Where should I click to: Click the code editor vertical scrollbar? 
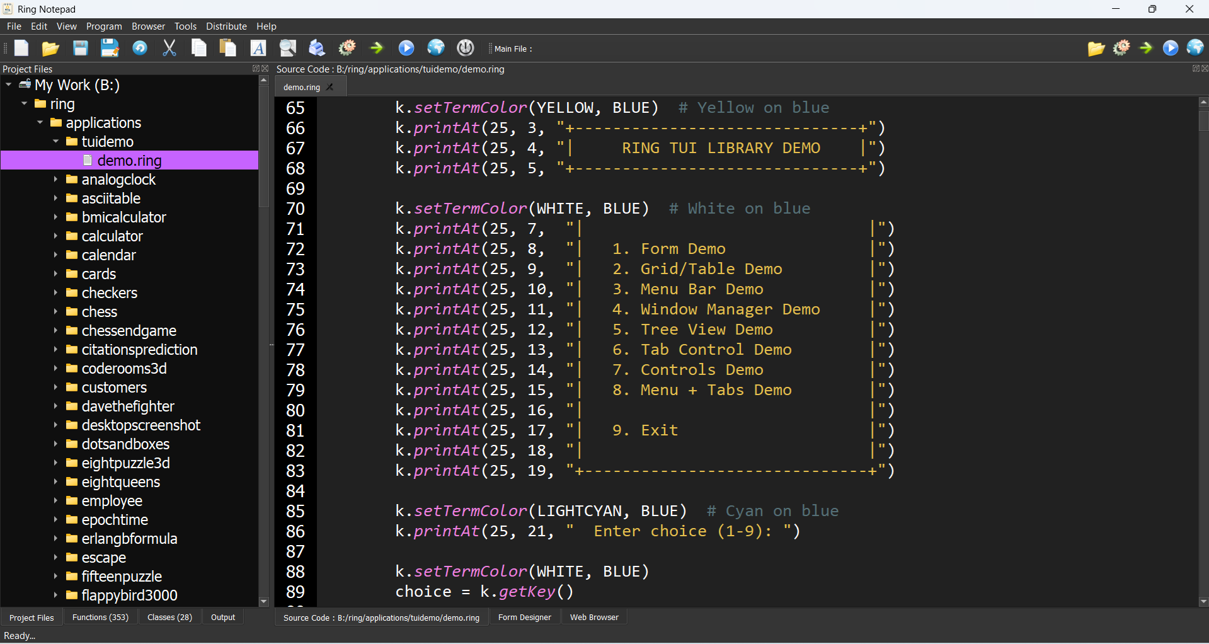pyautogui.click(x=1203, y=353)
